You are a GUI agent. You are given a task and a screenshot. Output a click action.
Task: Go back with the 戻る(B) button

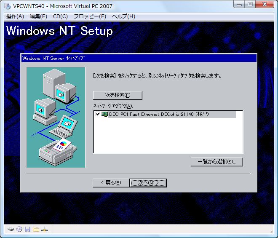click(x=111, y=183)
